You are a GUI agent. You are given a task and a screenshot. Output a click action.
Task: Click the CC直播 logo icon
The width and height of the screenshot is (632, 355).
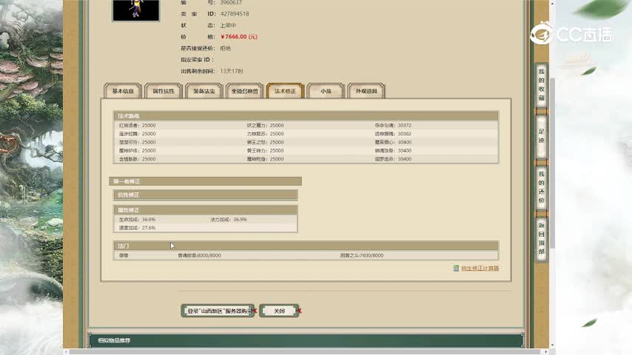click(542, 33)
